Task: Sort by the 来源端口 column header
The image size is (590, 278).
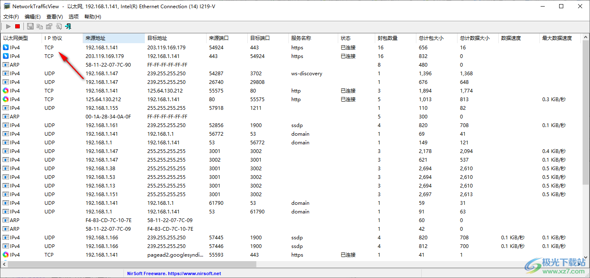Action: pos(227,38)
